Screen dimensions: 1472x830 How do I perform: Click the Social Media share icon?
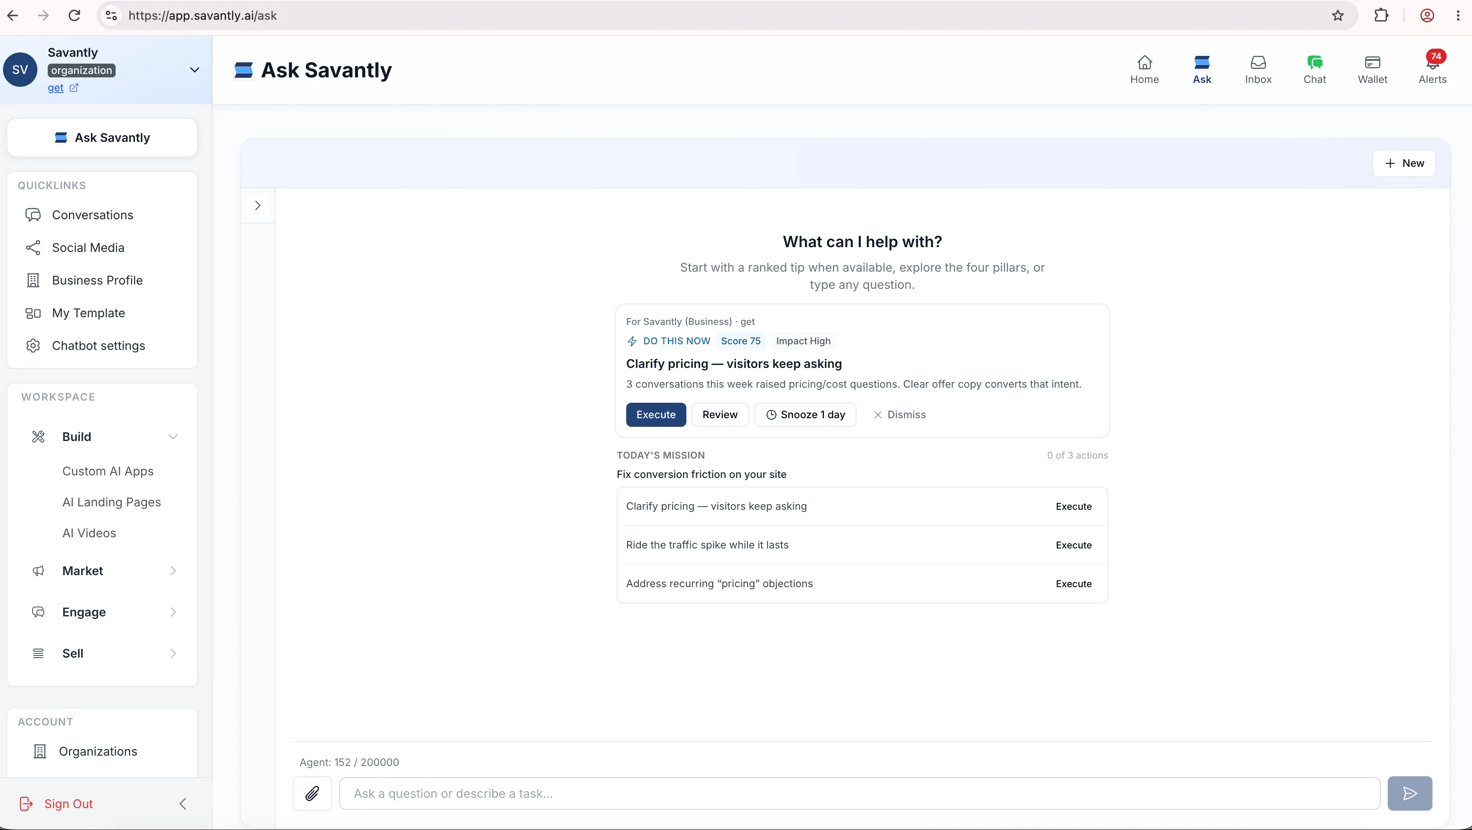tap(33, 248)
